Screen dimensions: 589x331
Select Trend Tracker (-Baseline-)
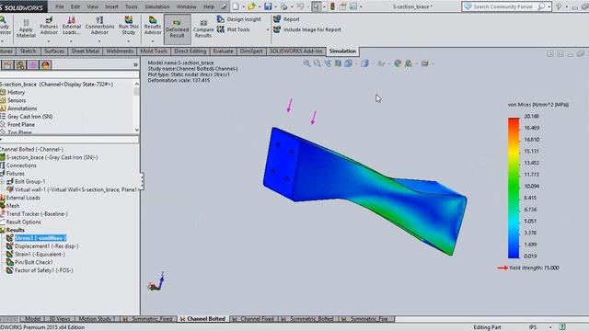coord(34,214)
